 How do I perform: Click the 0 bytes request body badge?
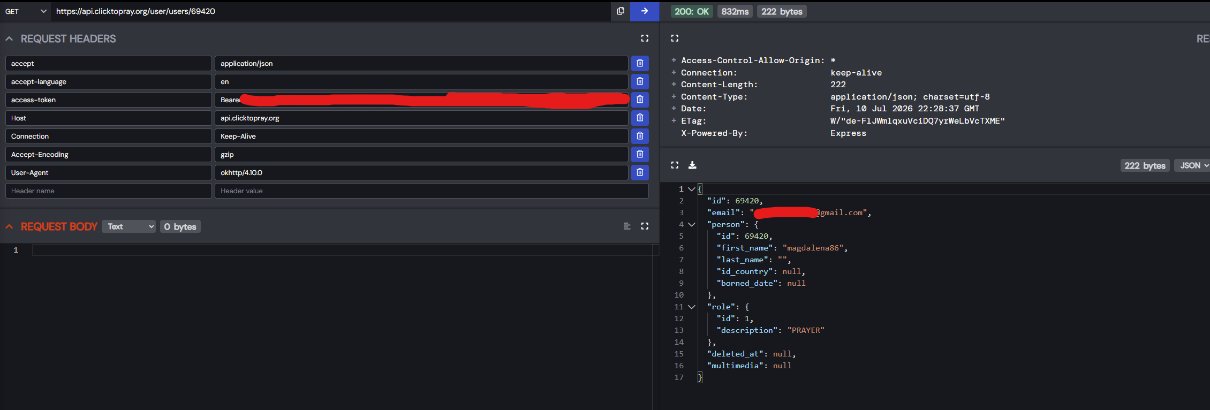coord(180,226)
